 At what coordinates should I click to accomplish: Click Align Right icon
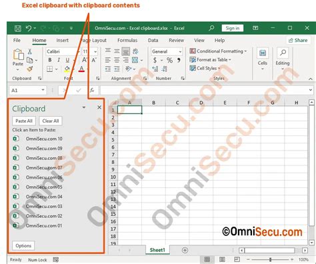tap(126, 60)
